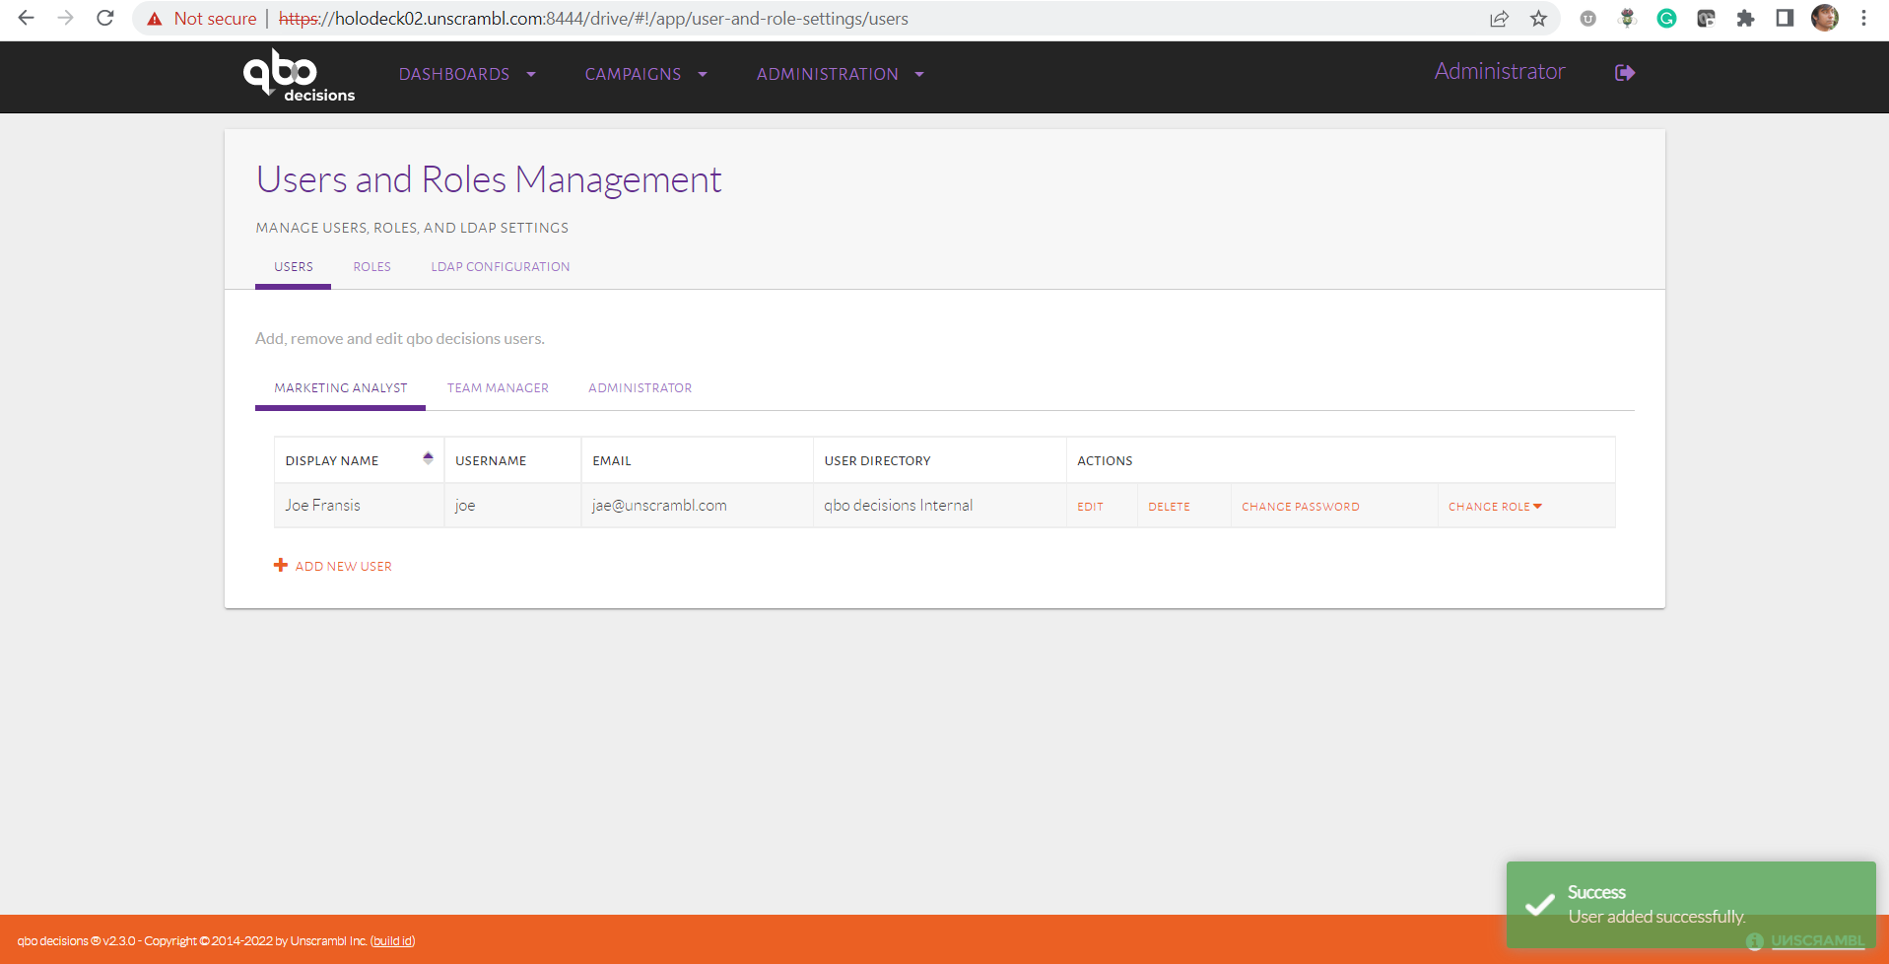Click the success checkmark notification icon

pos(1540,904)
